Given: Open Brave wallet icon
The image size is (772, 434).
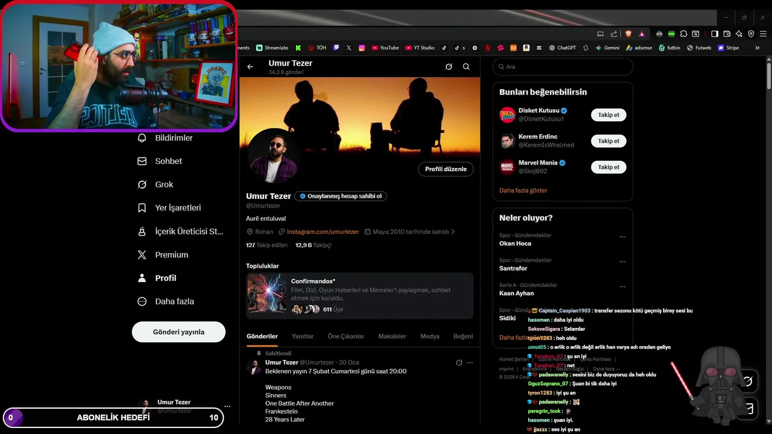Looking at the screenshot, I should pos(727,34).
